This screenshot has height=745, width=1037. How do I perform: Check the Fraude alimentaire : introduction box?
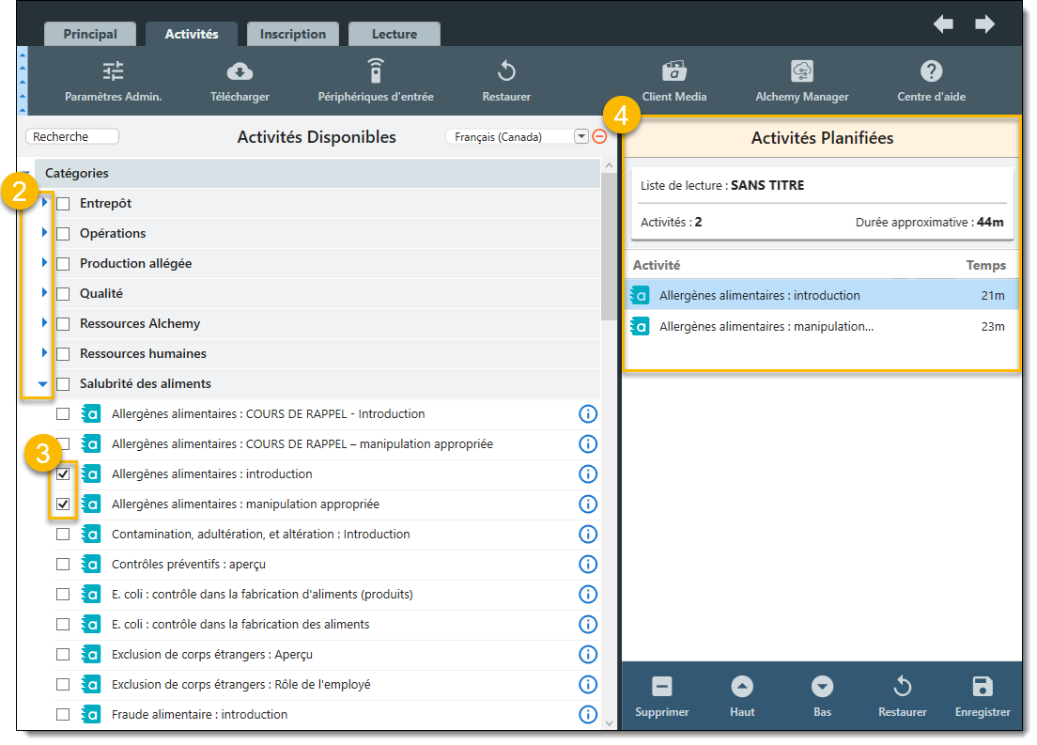coord(63,715)
